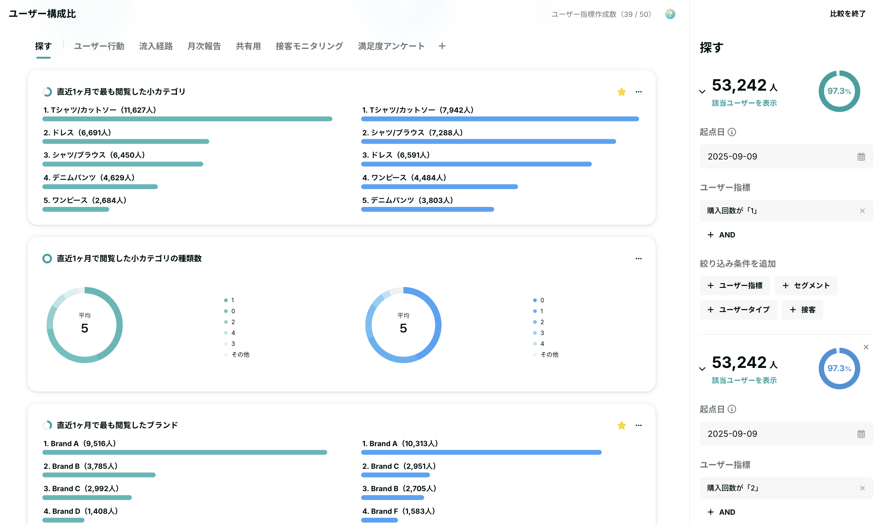Screen dimensions: 877x525
Task: Click ring icon beside 小カテゴリの種類数 title
Action: click(x=47, y=259)
